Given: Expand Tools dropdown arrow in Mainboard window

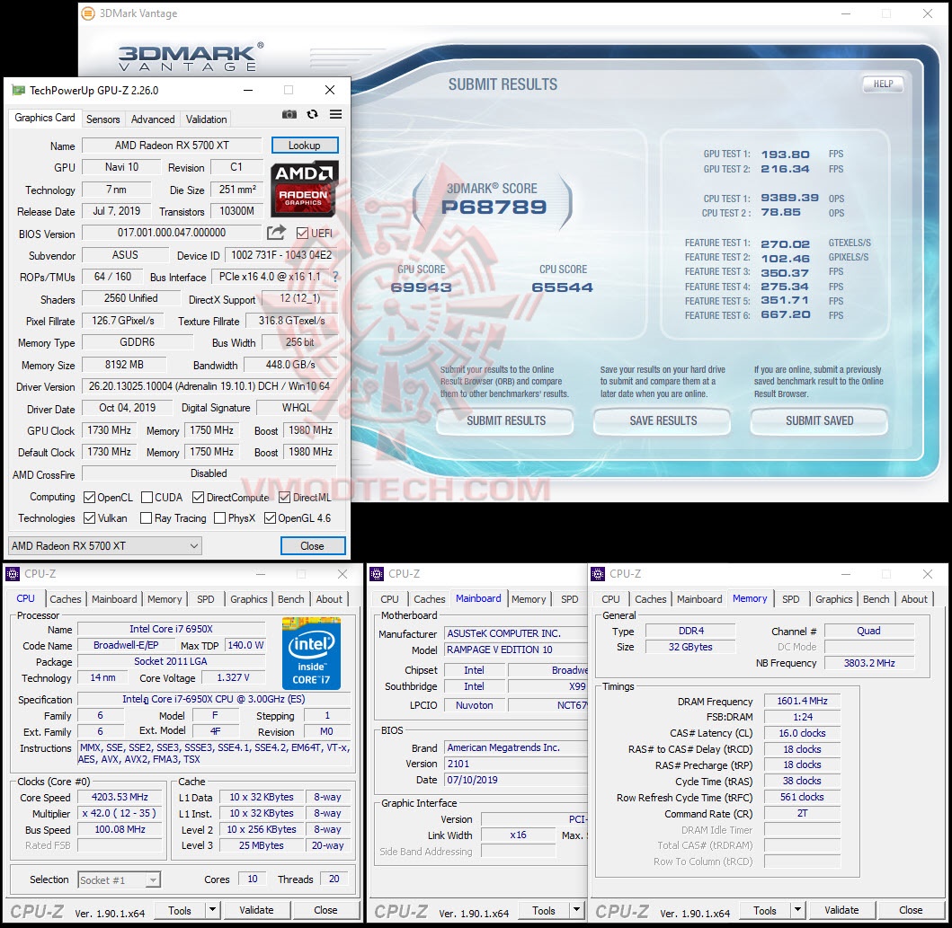Looking at the screenshot, I should (576, 909).
